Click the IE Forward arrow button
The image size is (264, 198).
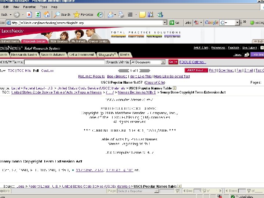pos(16,15)
